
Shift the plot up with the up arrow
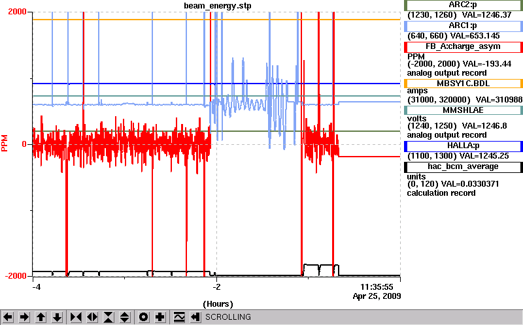click(41, 317)
